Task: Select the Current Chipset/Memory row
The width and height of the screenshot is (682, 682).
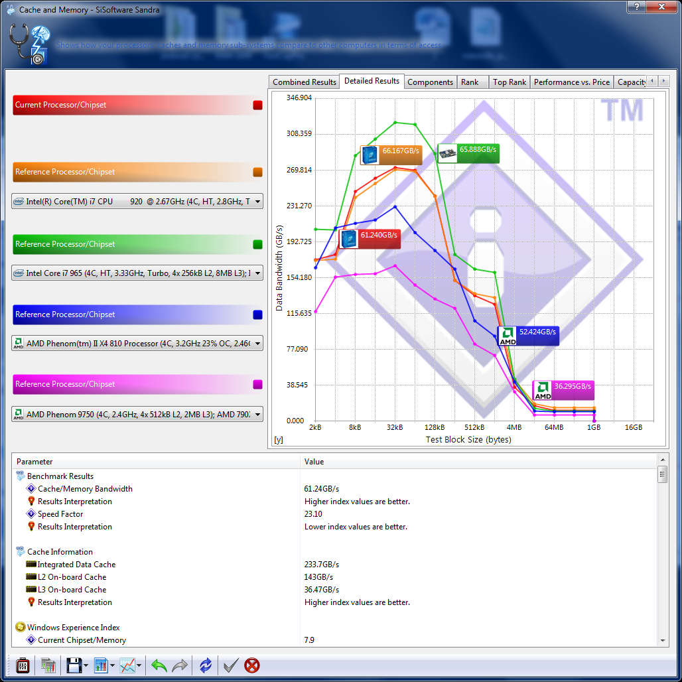Action: coord(334,640)
